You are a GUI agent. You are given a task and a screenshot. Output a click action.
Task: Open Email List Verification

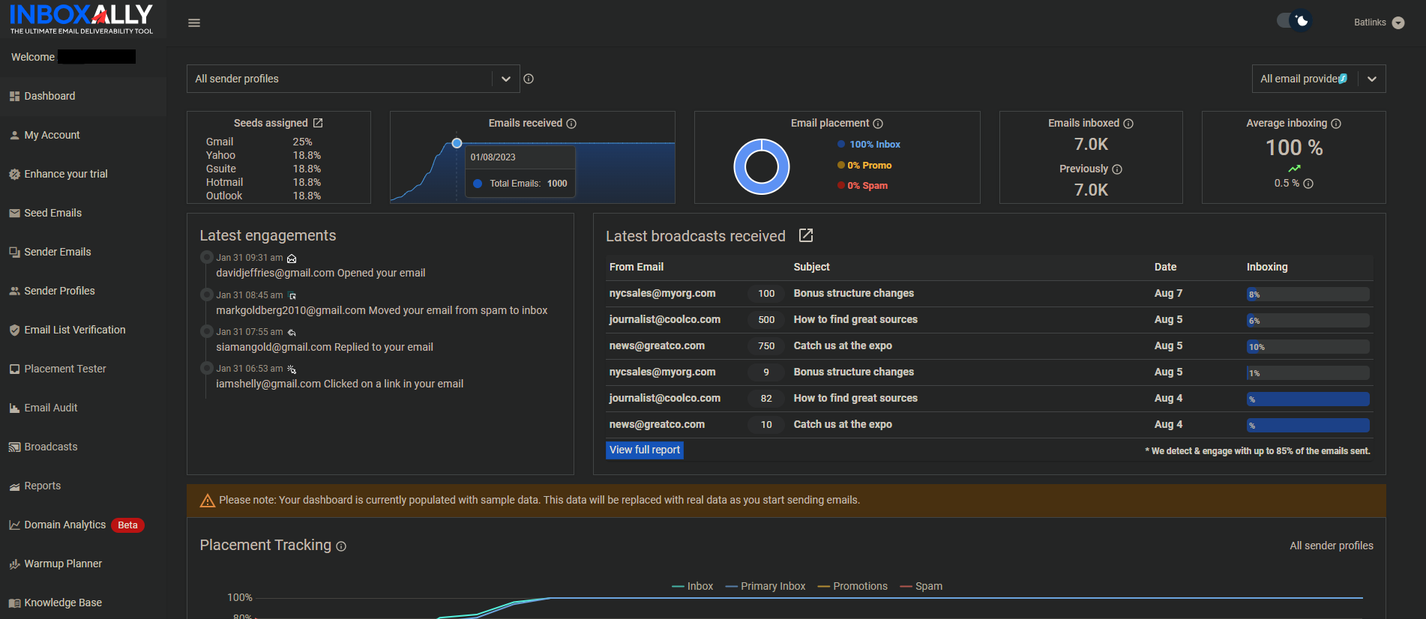(x=83, y=330)
